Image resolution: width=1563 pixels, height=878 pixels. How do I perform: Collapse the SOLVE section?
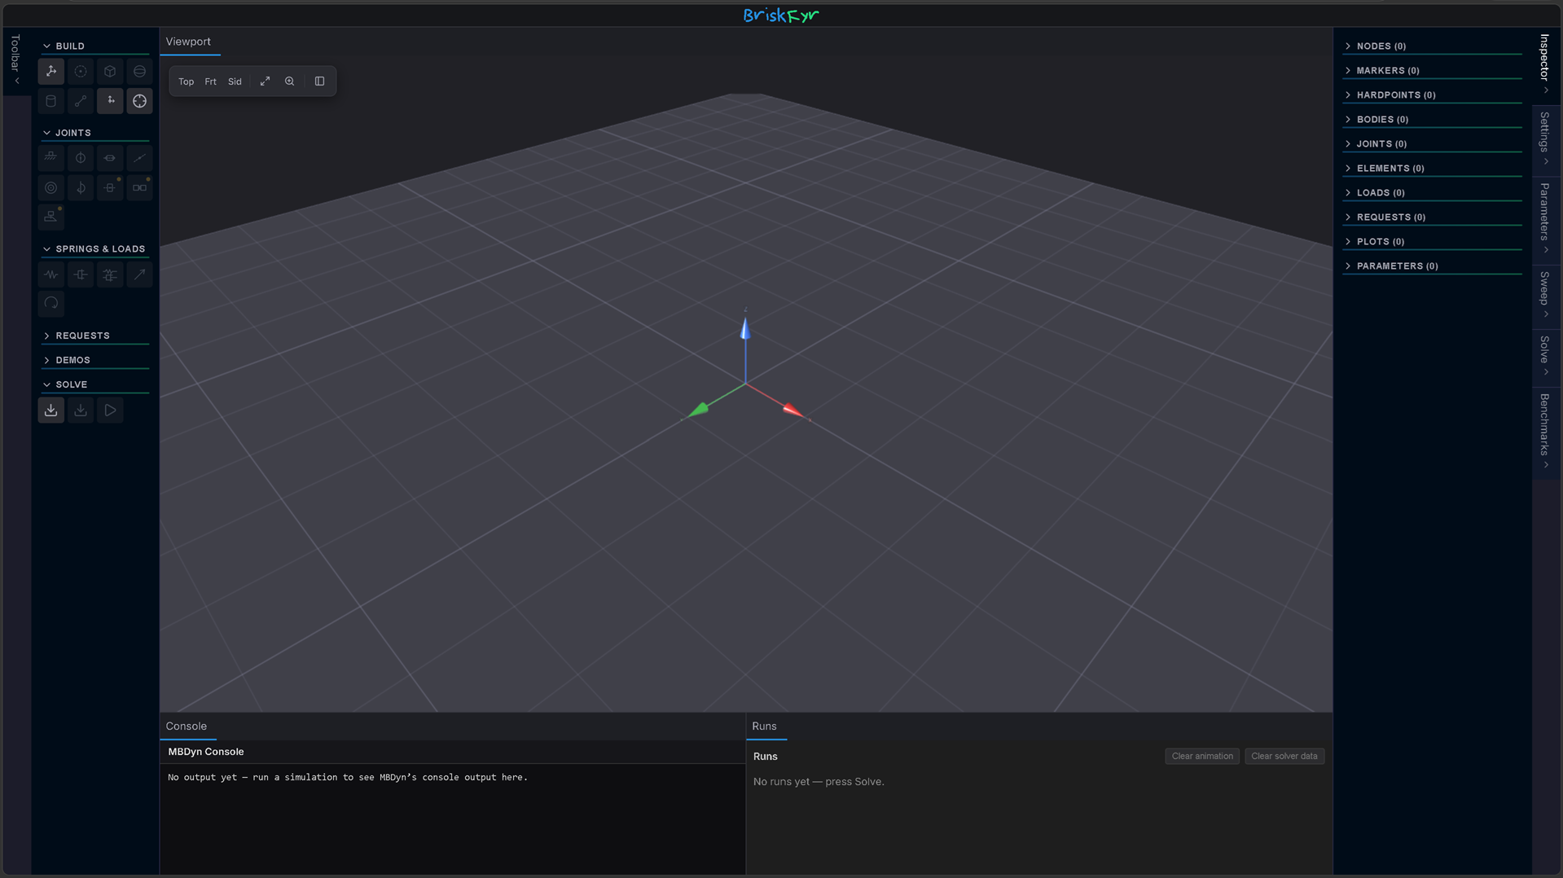click(x=94, y=384)
